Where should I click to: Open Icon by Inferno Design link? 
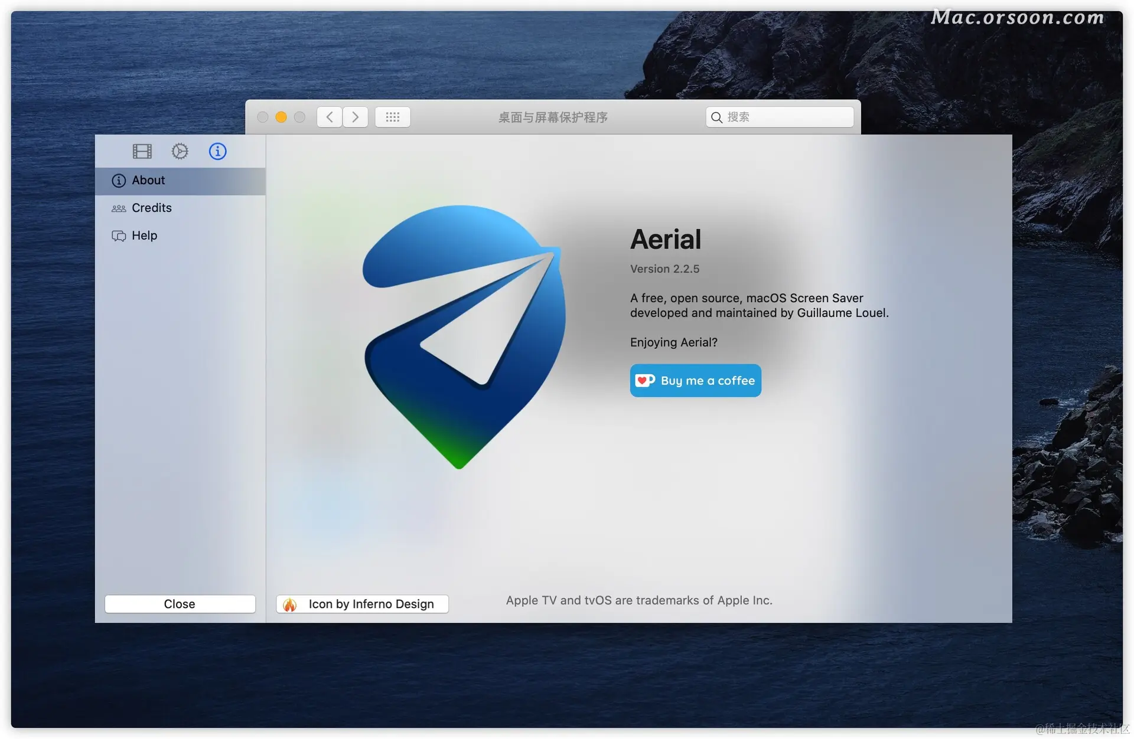point(362,604)
